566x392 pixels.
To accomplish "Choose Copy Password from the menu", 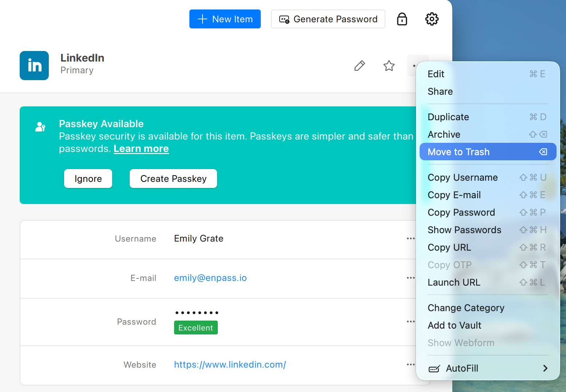I will point(488,212).
